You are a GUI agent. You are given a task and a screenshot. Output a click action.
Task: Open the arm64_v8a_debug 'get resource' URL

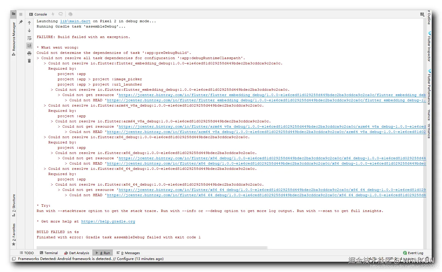272,126
